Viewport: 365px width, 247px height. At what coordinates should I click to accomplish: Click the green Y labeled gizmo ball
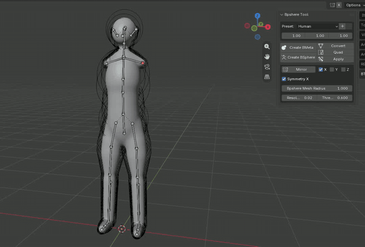261,24
